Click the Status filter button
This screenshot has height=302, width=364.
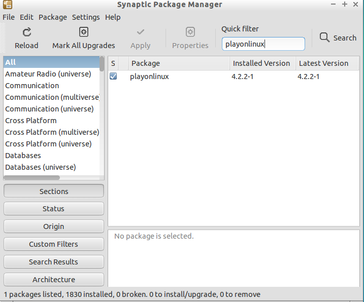coord(54,209)
